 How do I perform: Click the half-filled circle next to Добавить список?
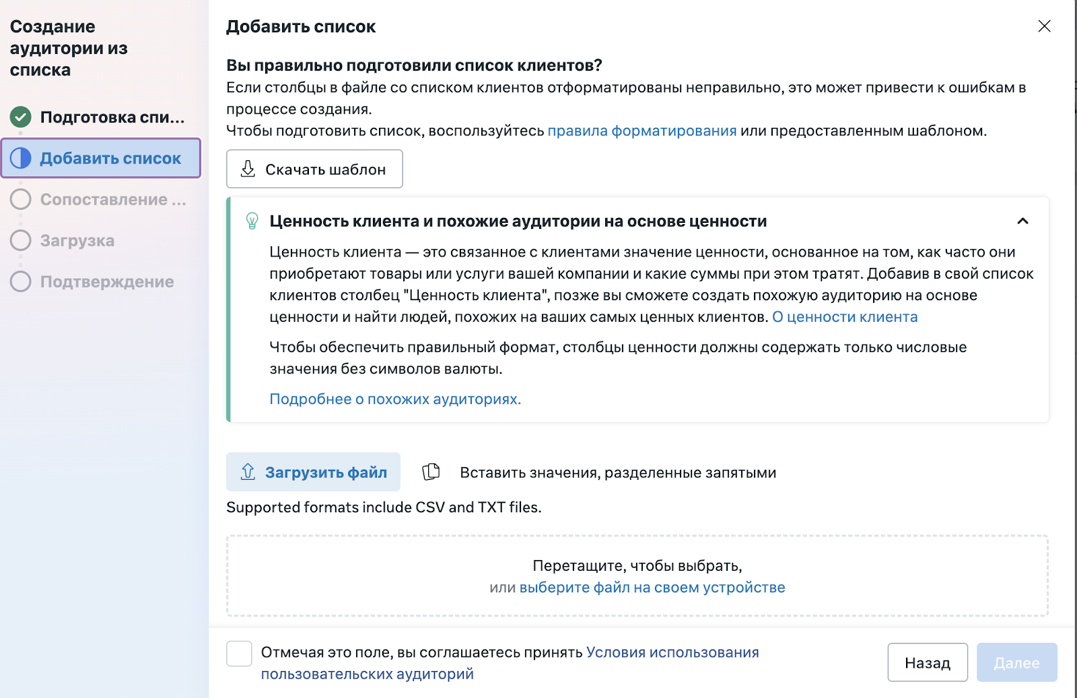point(21,158)
